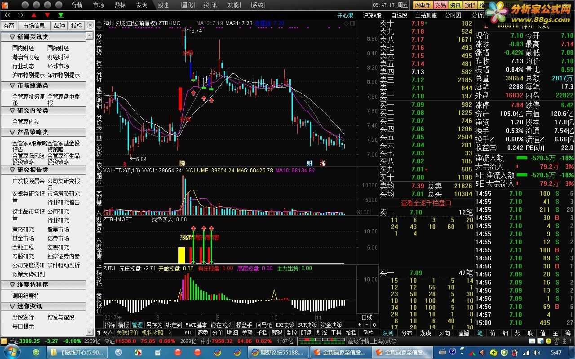Click the 扩展 expand button at bottom
Screen dimensions: 575x359
tap(104, 333)
